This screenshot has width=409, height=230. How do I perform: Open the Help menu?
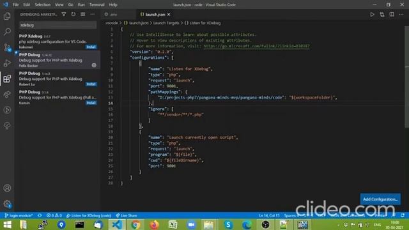[x=113, y=4]
